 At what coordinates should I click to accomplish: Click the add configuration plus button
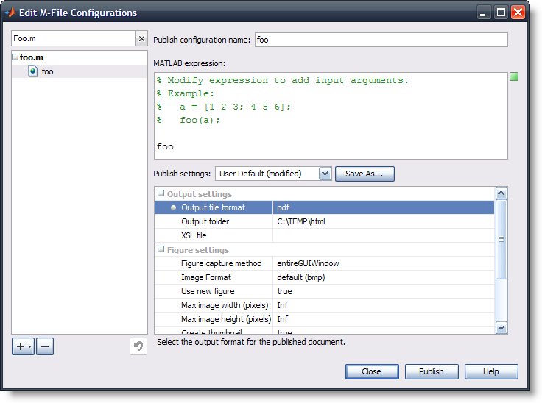tap(20, 347)
